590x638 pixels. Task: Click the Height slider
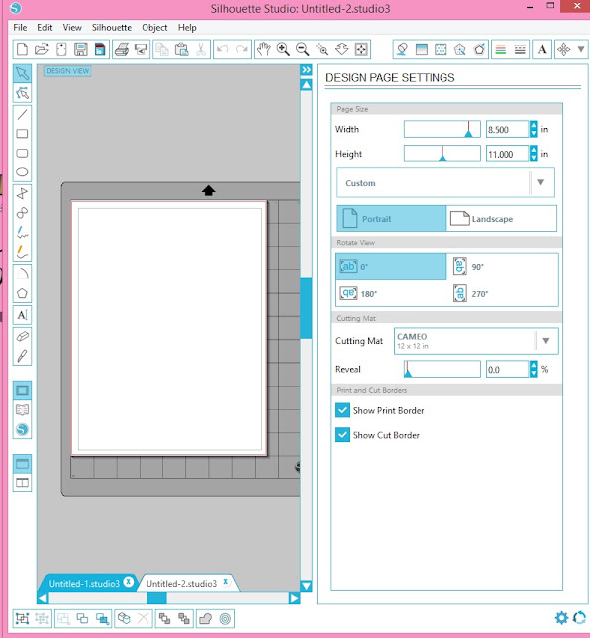pos(442,154)
